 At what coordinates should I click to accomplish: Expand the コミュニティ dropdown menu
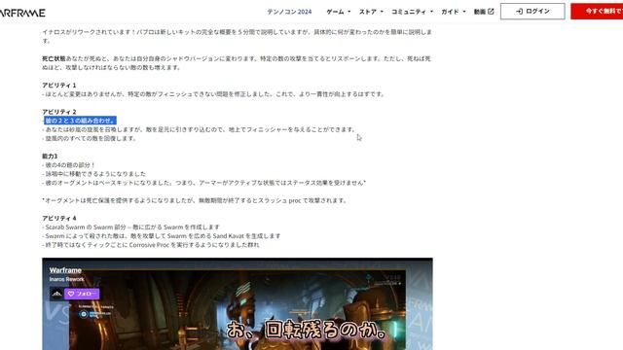coord(412,12)
